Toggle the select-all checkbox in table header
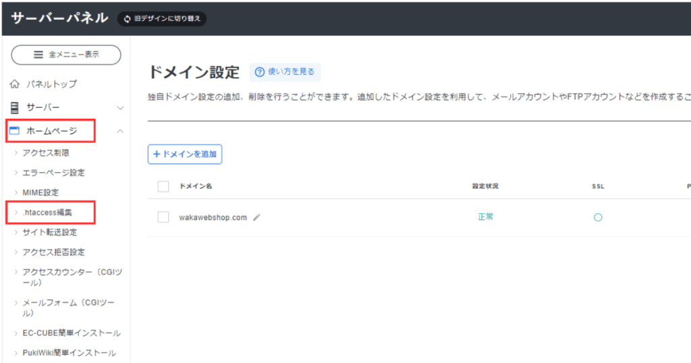The height and width of the screenshot is (363, 691). pos(163,186)
